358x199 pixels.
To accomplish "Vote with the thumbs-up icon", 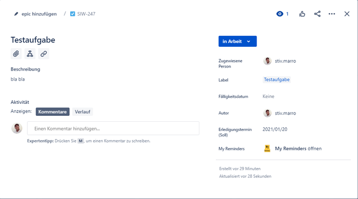I will tap(302, 14).
